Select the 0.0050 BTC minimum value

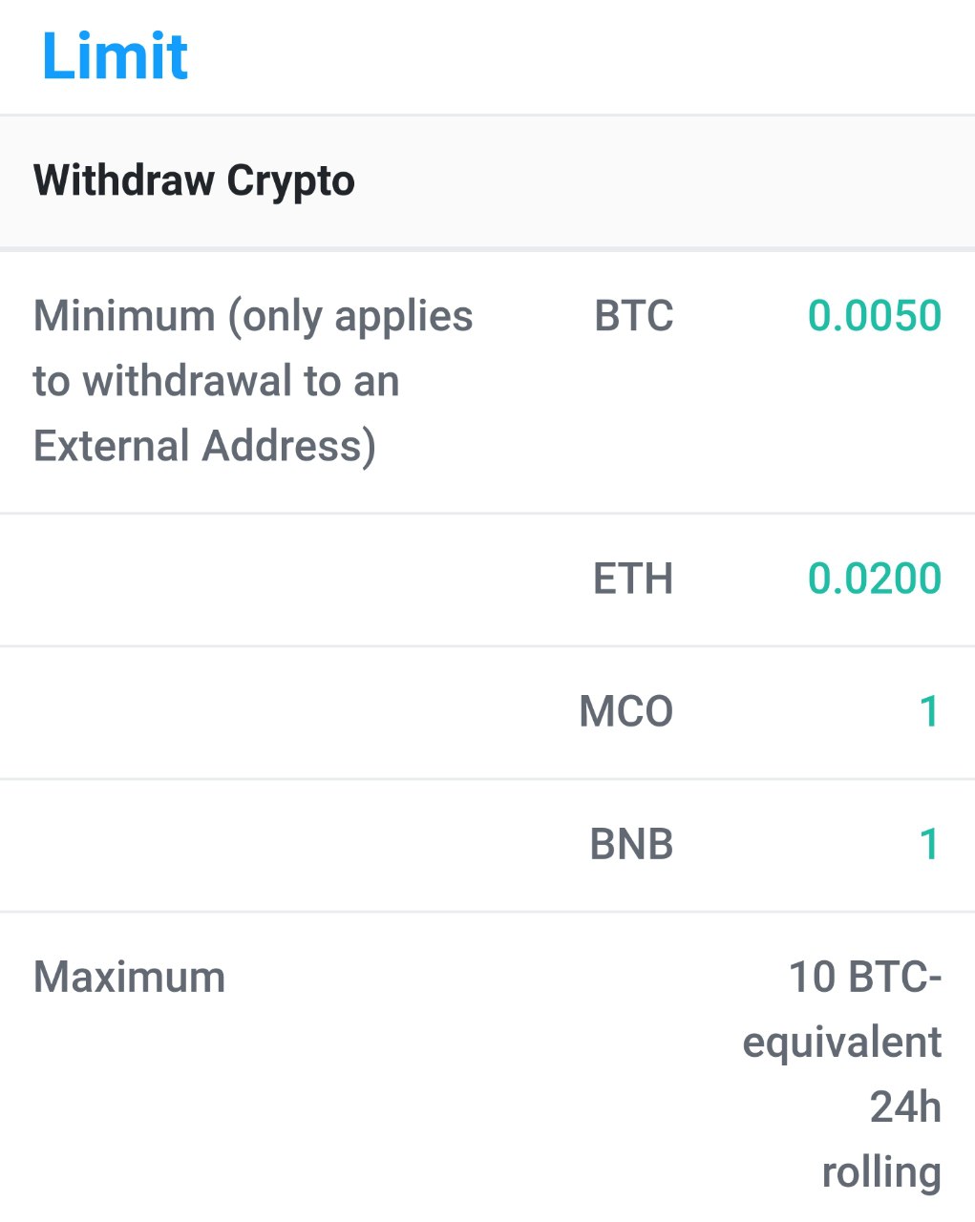(874, 316)
